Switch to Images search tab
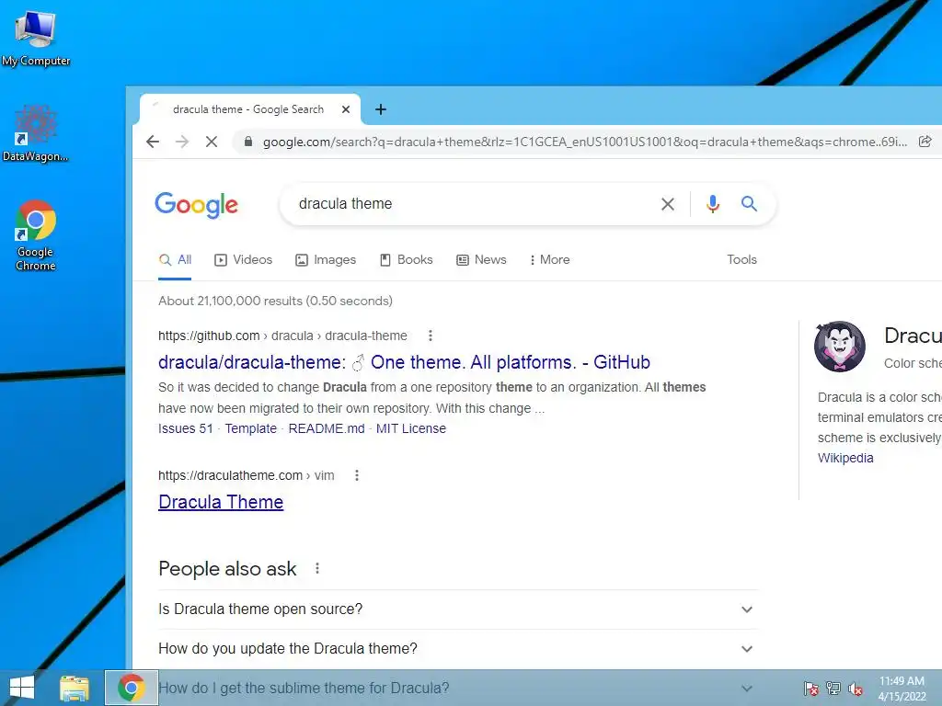This screenshot has width=942, height=706. (326, 260)
